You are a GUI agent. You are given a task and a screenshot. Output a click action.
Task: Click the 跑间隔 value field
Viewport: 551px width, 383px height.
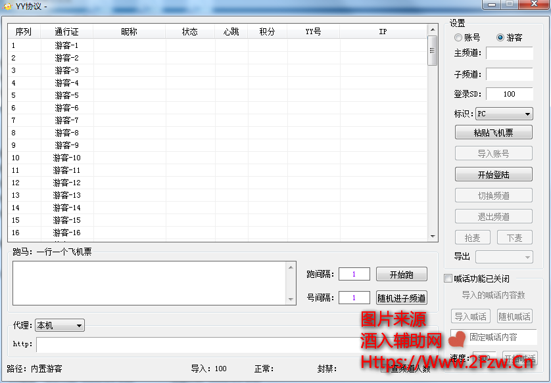click(x=354, y=274)
